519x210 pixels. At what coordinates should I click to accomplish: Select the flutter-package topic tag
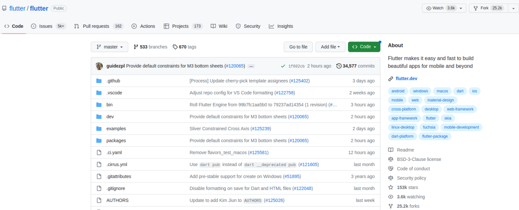tap(435, 136)
